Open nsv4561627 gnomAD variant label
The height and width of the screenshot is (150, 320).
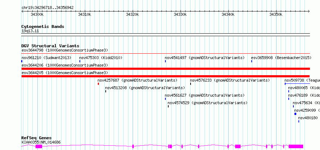(x=205, y=95)
